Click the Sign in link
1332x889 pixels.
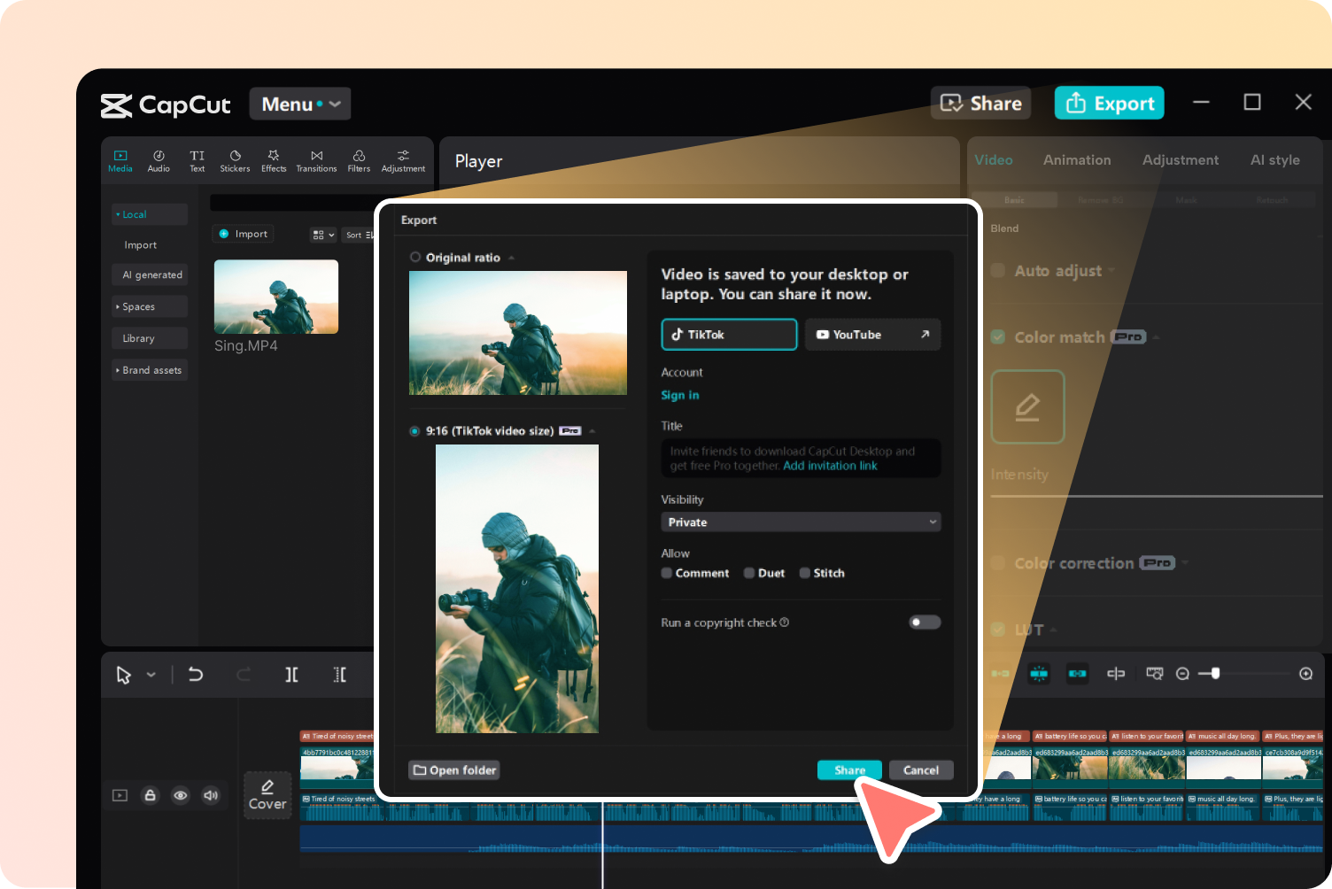coord(680,396)
